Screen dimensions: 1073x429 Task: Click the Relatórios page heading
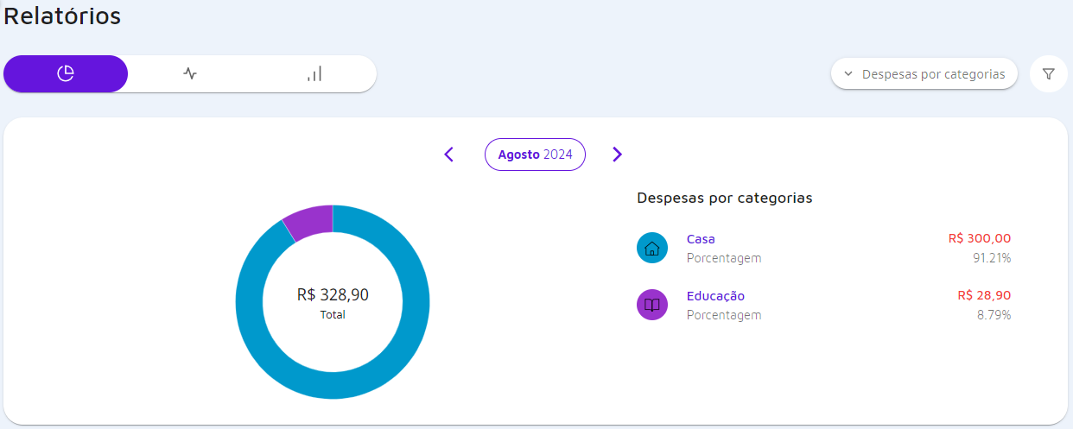click(62, 16)
